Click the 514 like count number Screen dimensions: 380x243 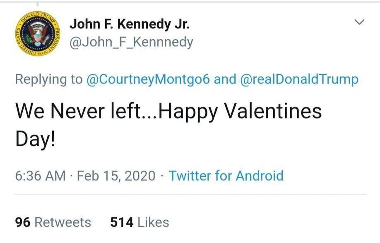click(x=121, y=222)
